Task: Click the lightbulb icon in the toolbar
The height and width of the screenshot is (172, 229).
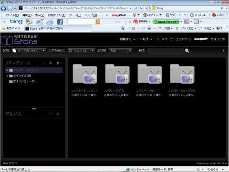Action: point(135,15)
